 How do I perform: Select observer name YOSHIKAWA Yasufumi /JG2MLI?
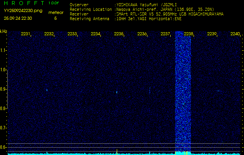[147, 5]
